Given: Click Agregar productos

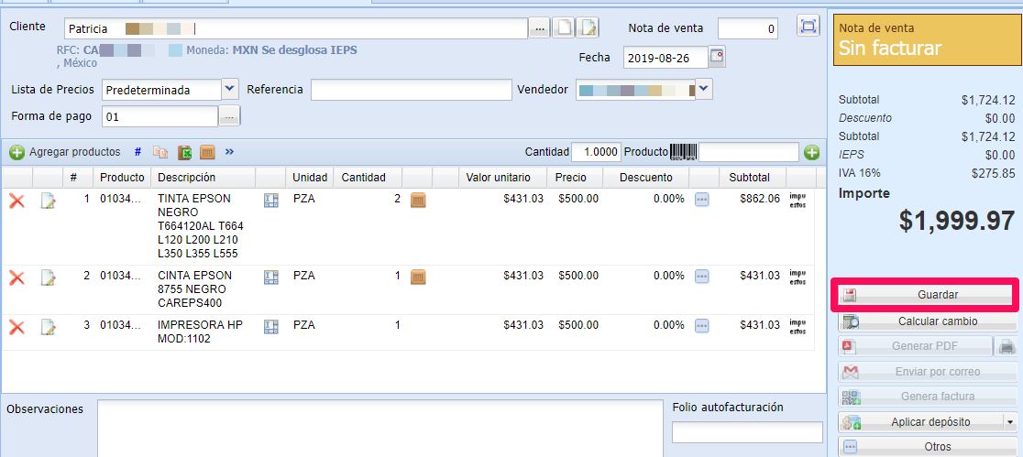Looking at the screenshot, I should click(64, 152).
